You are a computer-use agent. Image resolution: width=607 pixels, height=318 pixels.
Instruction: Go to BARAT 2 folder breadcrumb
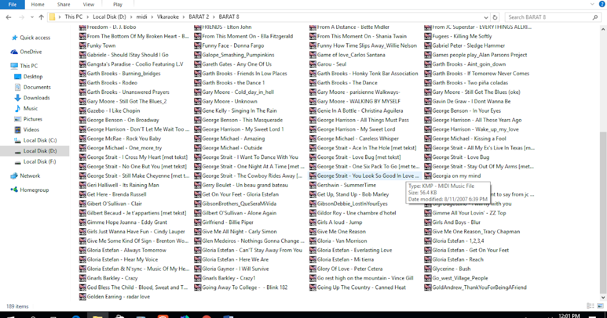[200, 17]
